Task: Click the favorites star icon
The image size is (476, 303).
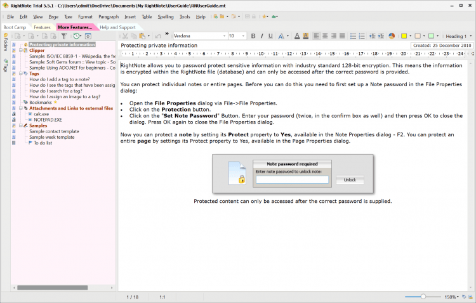Action: 265,16
